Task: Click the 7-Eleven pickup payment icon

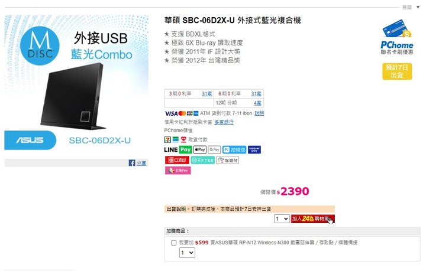Action: (167, 139)
